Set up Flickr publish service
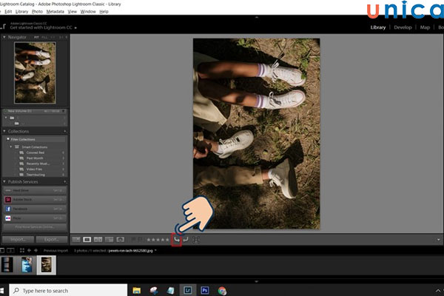 pos(58,218)
